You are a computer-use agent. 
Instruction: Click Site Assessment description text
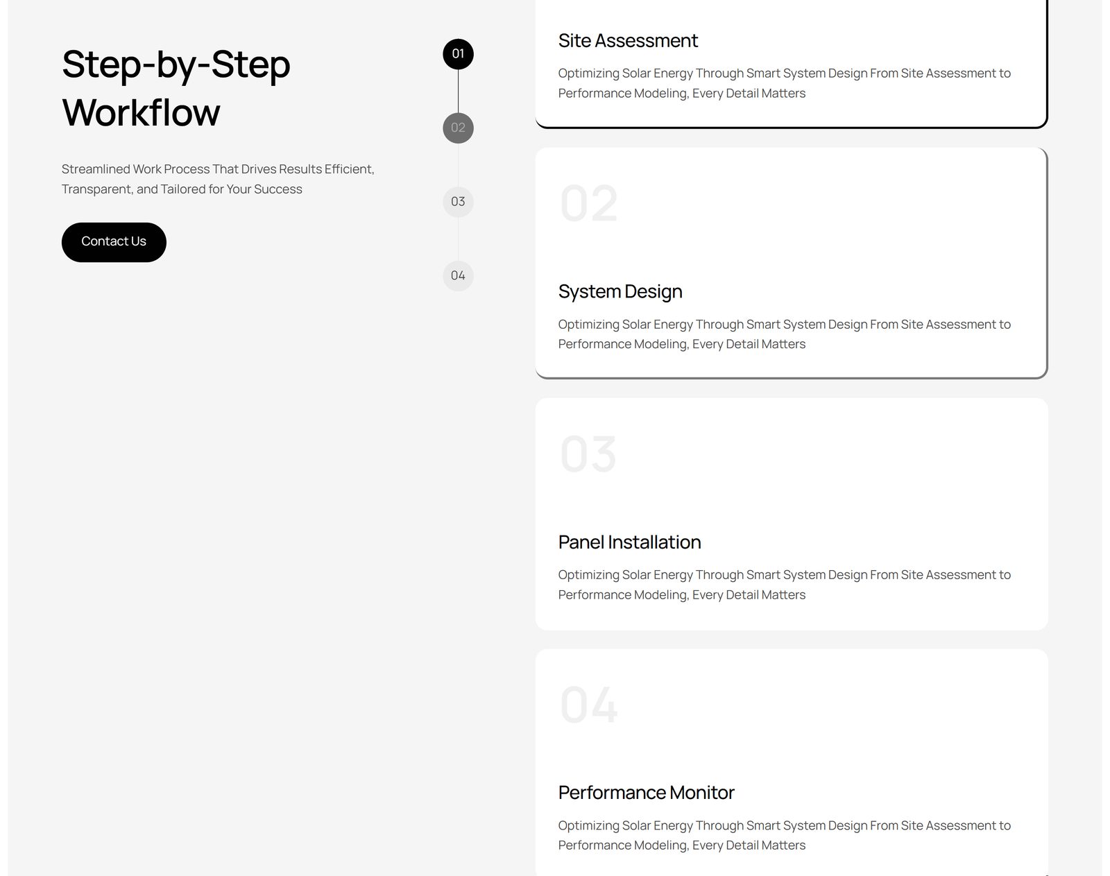tap(784, 83)
